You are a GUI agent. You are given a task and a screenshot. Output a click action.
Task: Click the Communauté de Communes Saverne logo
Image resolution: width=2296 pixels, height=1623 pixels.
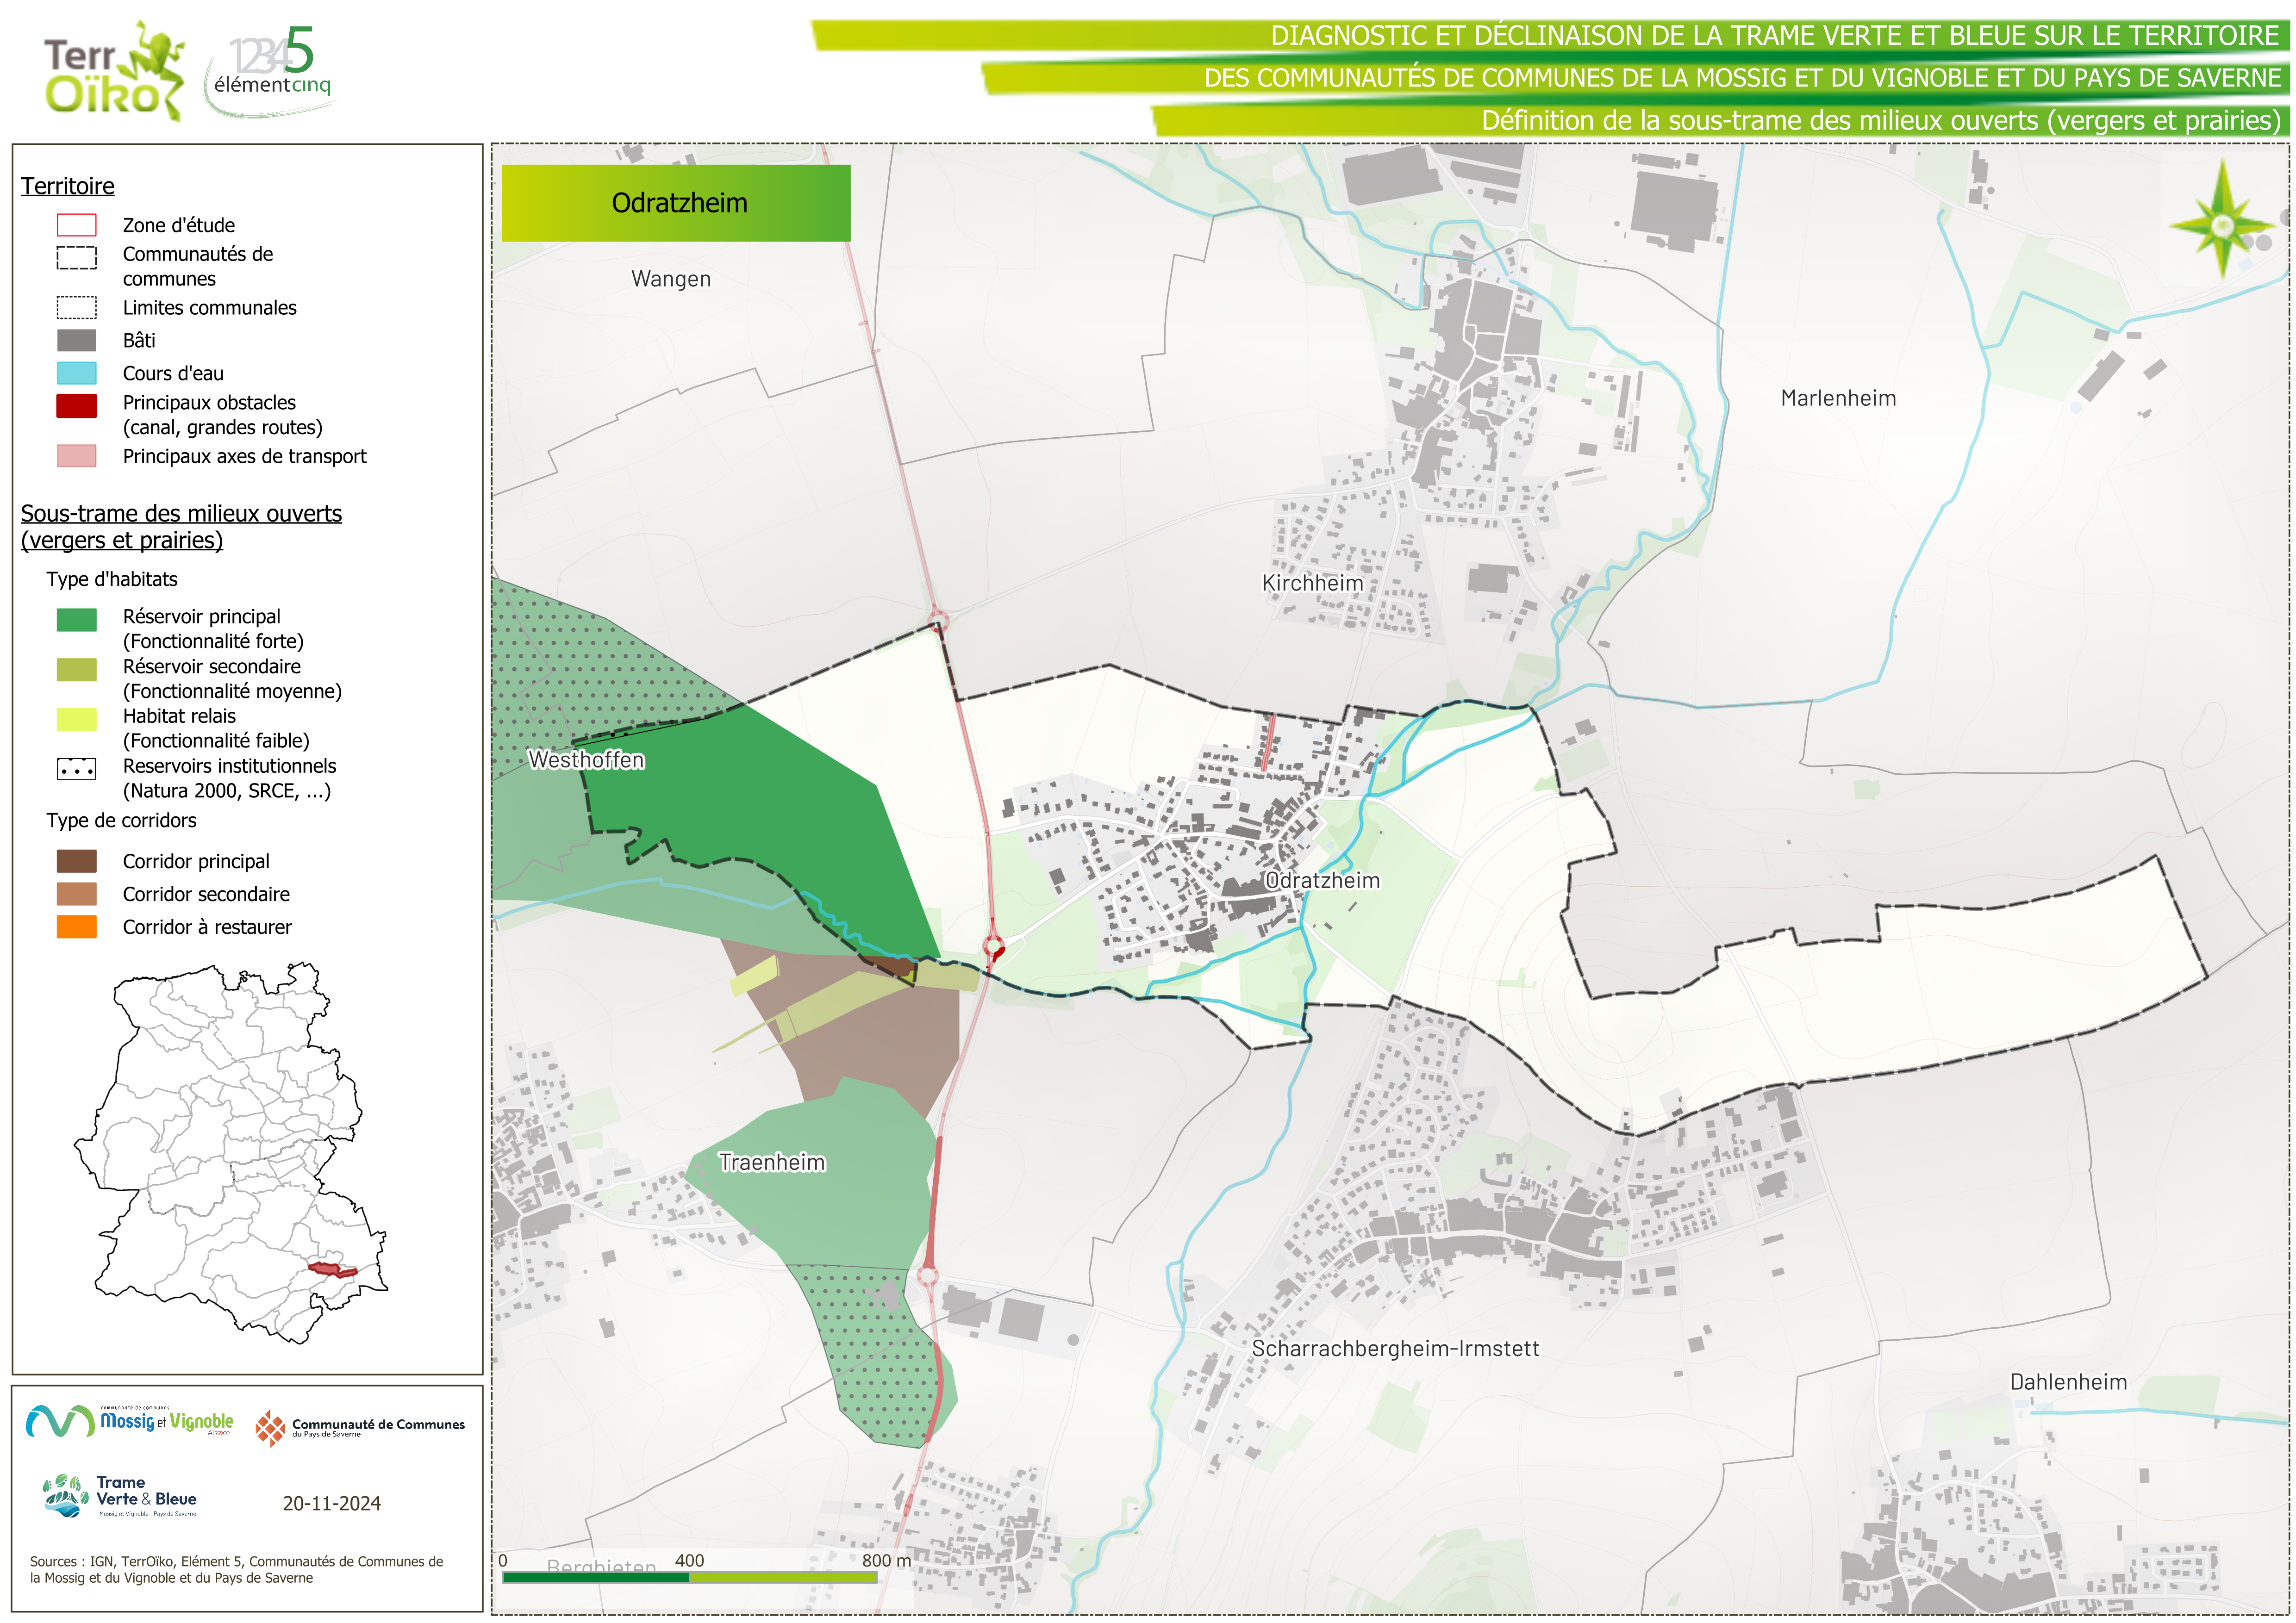(360, 1428)
